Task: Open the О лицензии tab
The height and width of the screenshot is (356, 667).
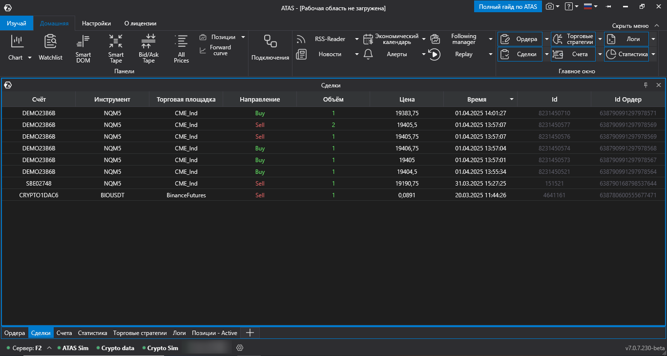Action: [x=141, y=23]
